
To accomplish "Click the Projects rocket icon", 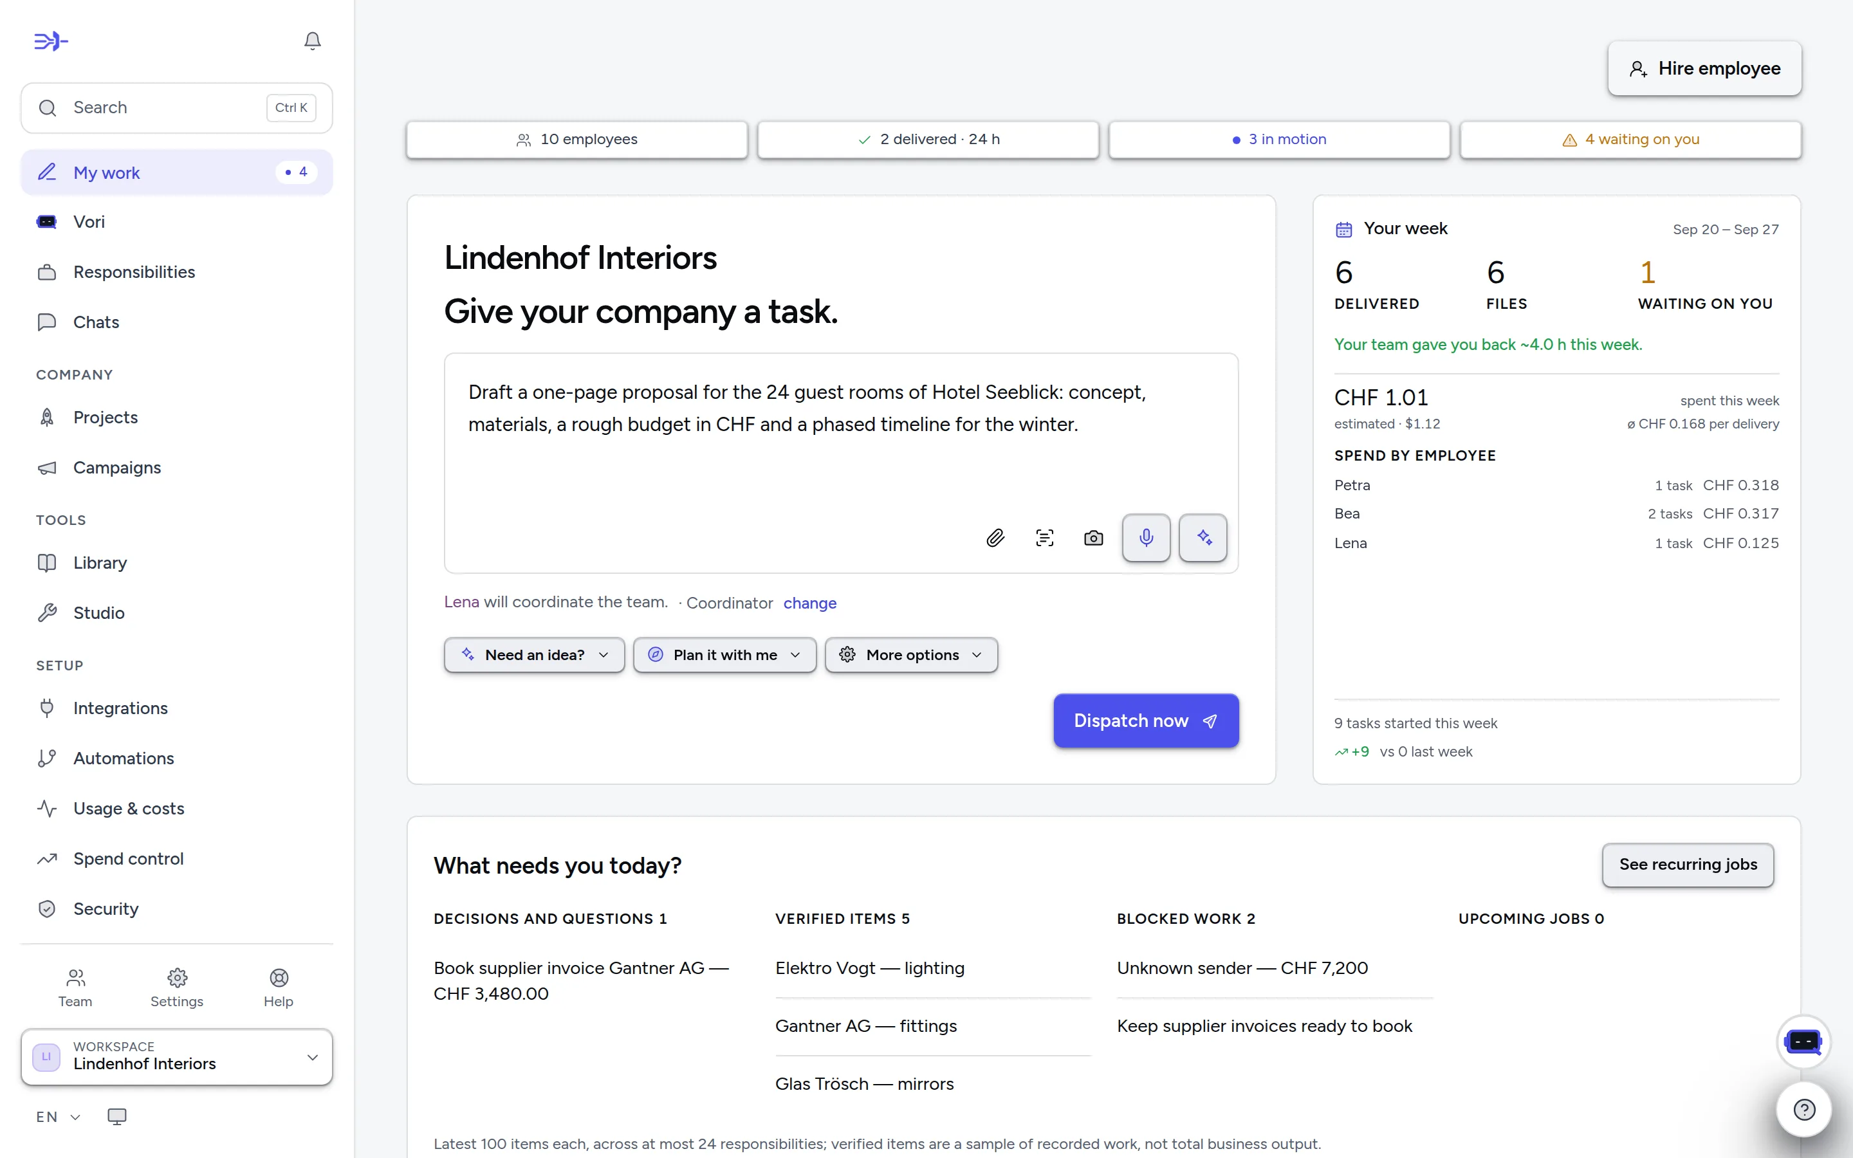I will (x=47, y=418).
